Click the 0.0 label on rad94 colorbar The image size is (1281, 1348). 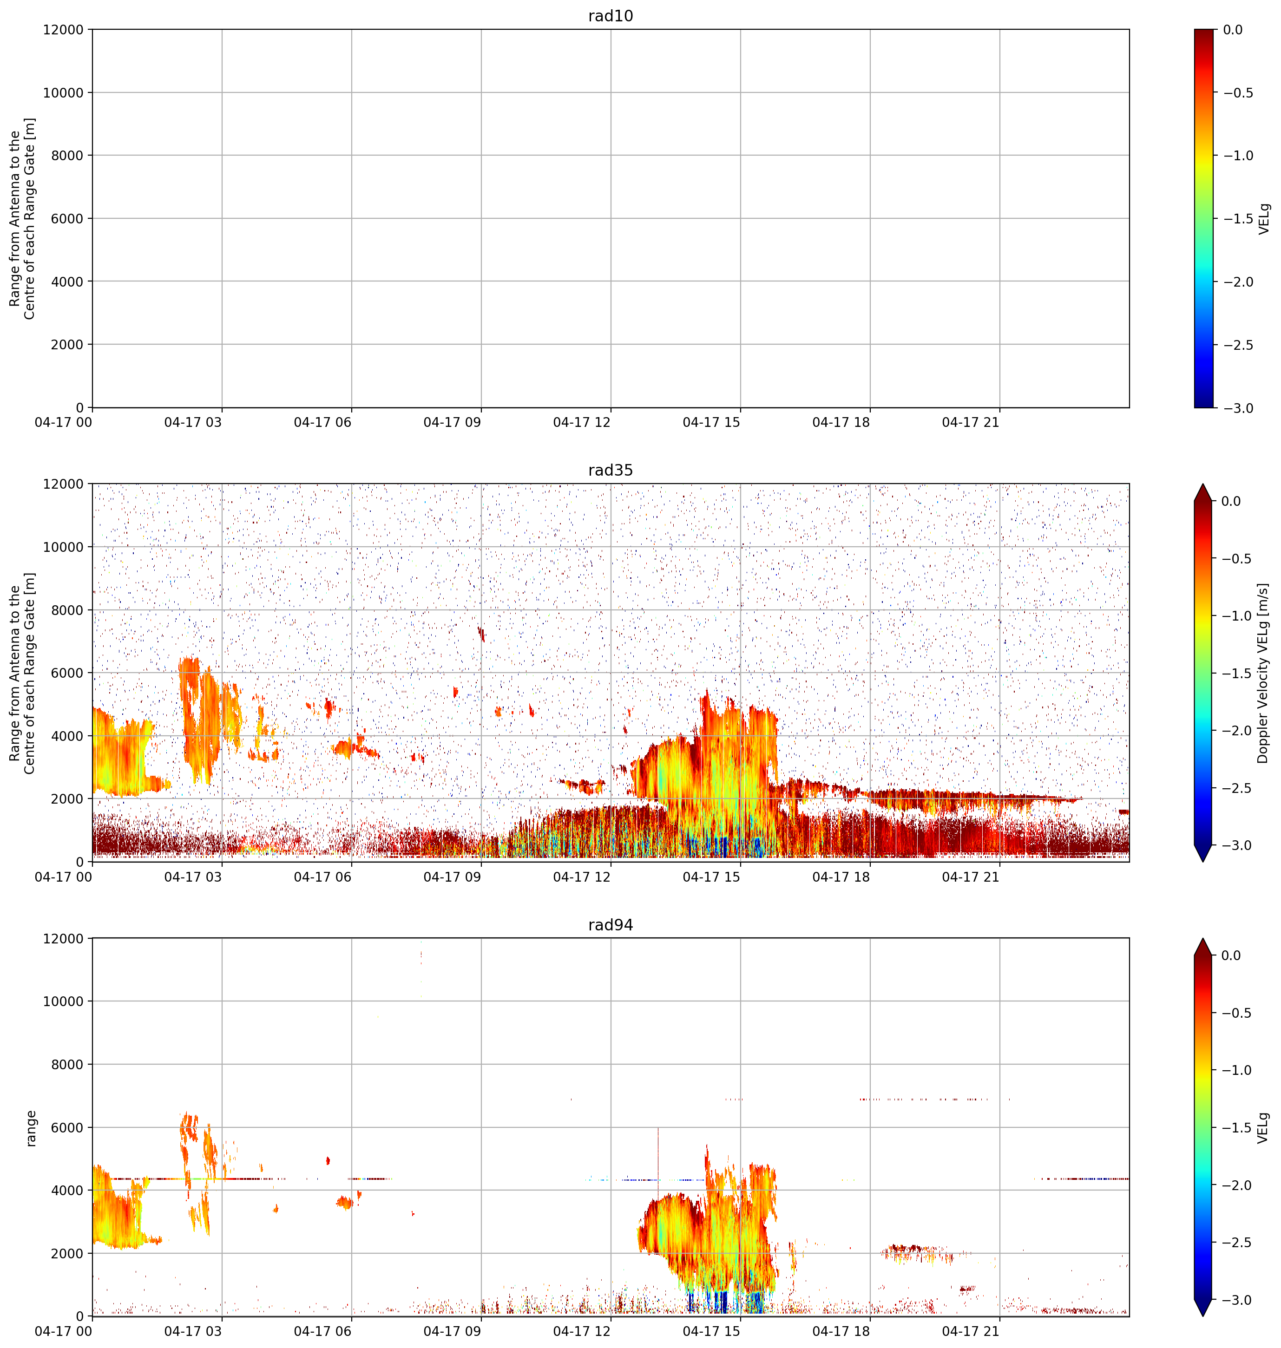pyautogui.click(x=1231, y=955)
